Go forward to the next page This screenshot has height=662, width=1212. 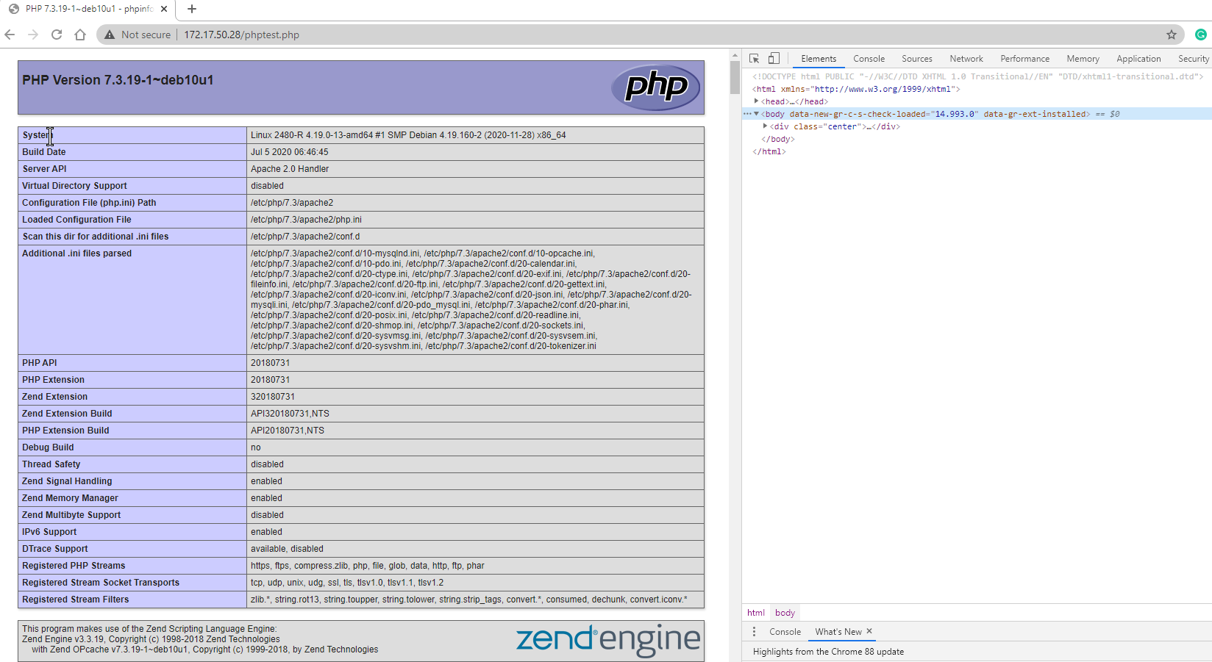coord(33,35)
